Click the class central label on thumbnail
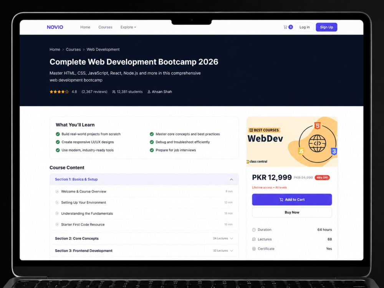The height and width of the screenshot is (288, 384). click(257, 162)
